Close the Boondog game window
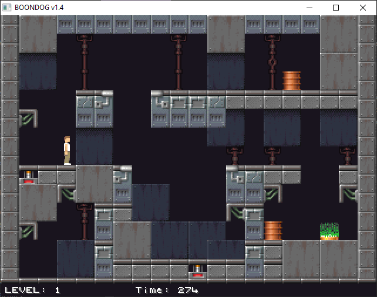Screen dimensions: 377x297 pyautogui.click(x=363, y=8)
